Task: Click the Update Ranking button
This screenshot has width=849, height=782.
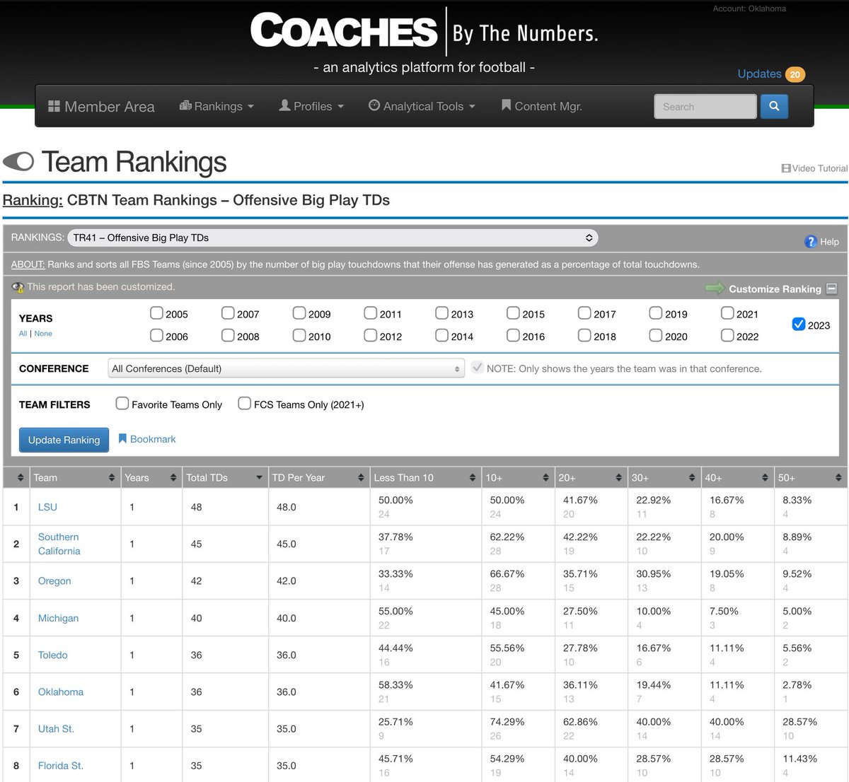Action: coord(64,440)
